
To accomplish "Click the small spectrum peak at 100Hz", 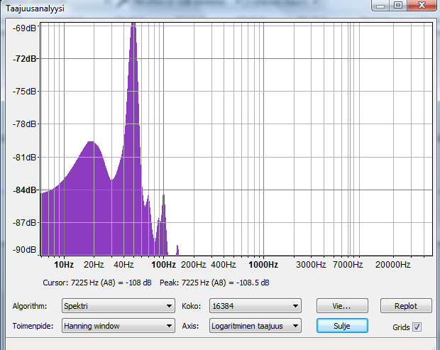I will (x=163, y=224).
